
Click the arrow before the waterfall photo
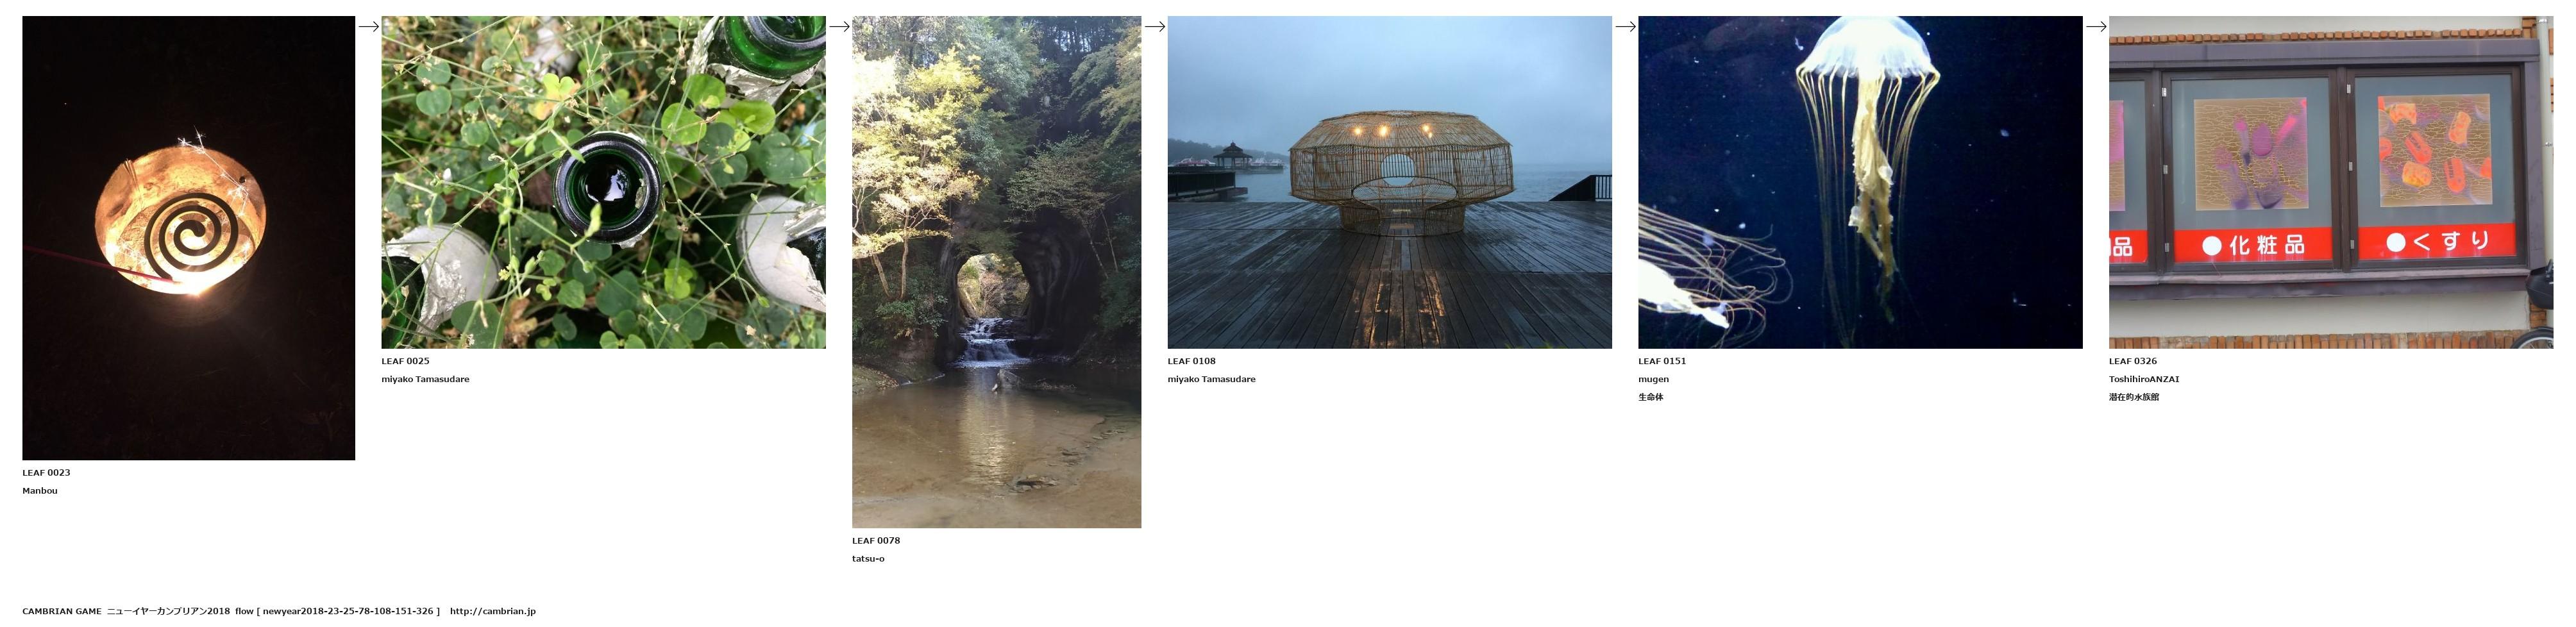coord(839,27)
